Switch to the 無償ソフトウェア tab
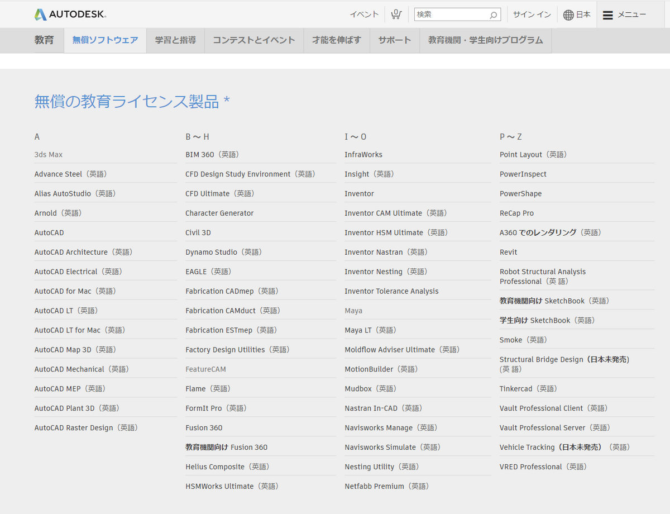The height and width of the screenshot is (514, 670). (x=104, y=40)
